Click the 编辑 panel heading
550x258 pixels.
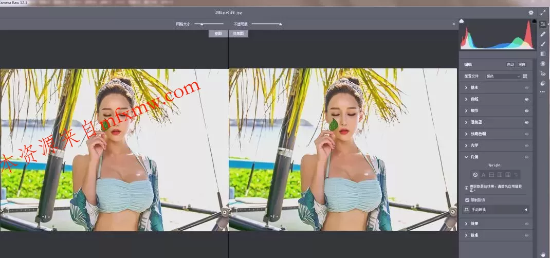tap(468, 65)
